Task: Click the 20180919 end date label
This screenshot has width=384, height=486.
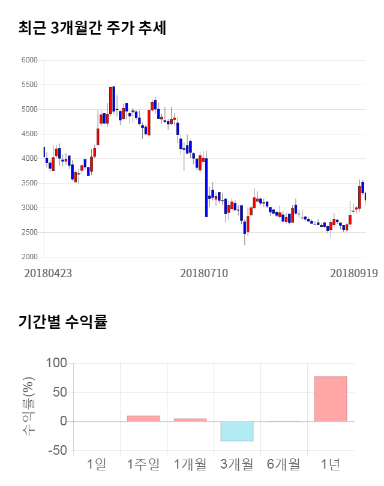Action: pos(354,273)
